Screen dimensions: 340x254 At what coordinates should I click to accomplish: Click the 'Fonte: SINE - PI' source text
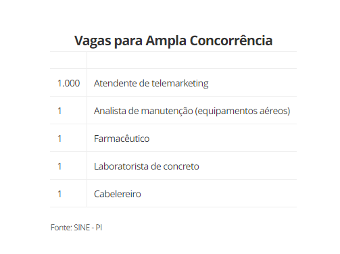(x=76, y=228)
